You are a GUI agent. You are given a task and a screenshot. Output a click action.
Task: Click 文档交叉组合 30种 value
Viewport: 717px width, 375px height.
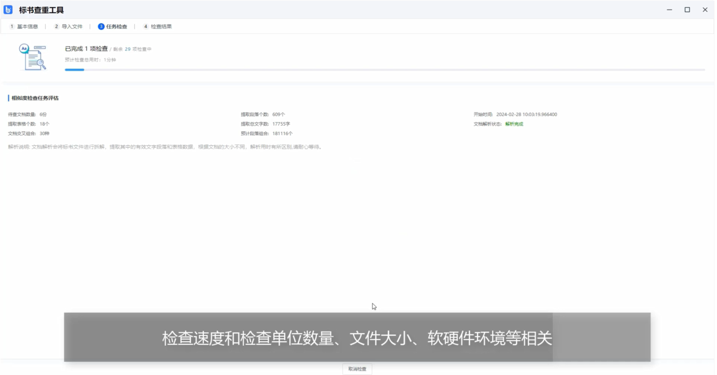pos(44,133)
